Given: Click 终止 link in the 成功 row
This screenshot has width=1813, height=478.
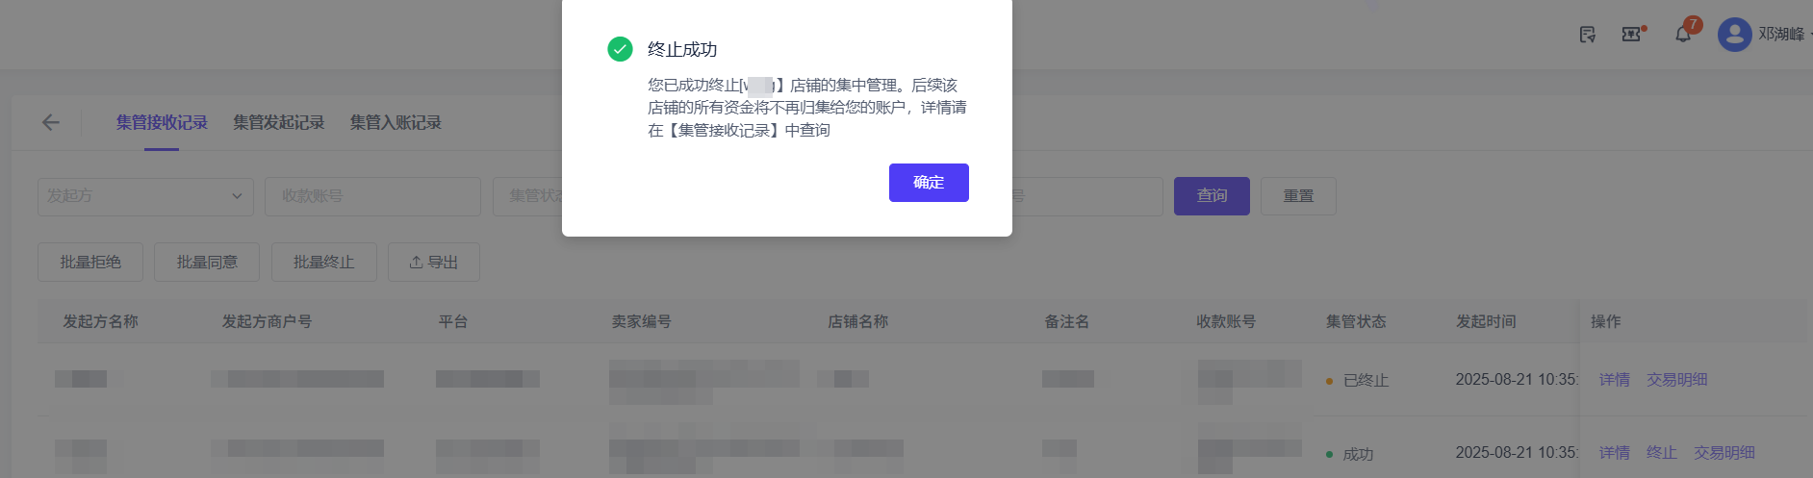Looking at the screenshot, I should pyautogui.click(x=1662, y=453).
